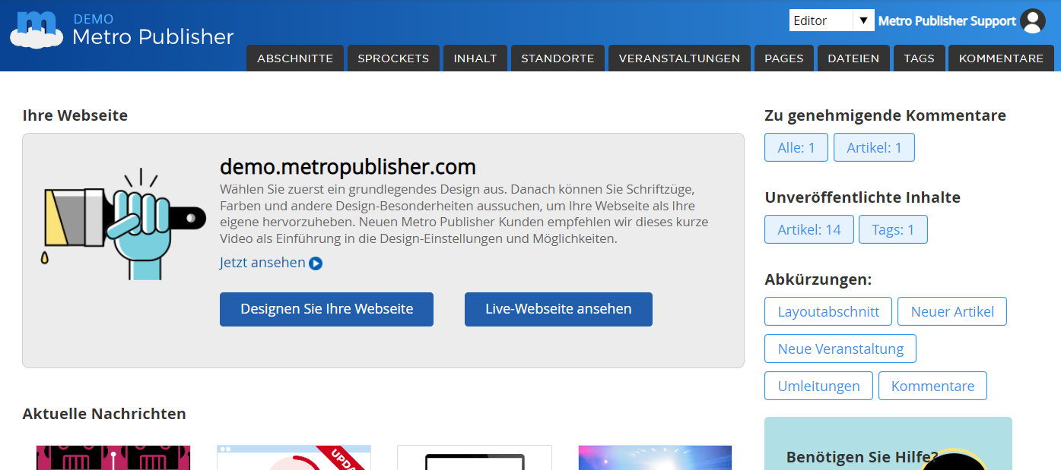Open the Standorte tab

(x=558, y=58)
